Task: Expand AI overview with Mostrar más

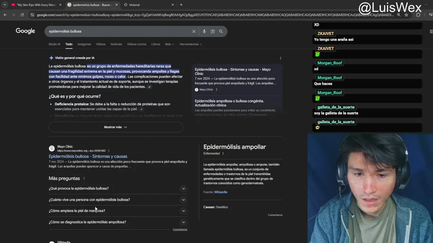Action: (x=116, y=127)
